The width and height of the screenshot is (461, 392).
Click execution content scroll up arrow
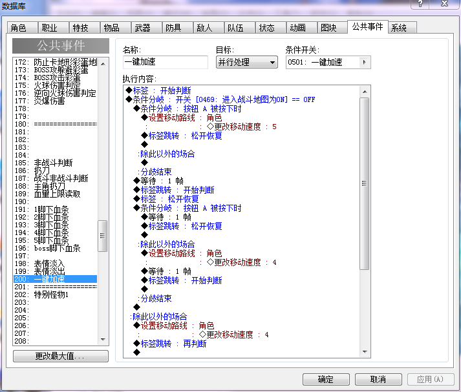point(365,92)
